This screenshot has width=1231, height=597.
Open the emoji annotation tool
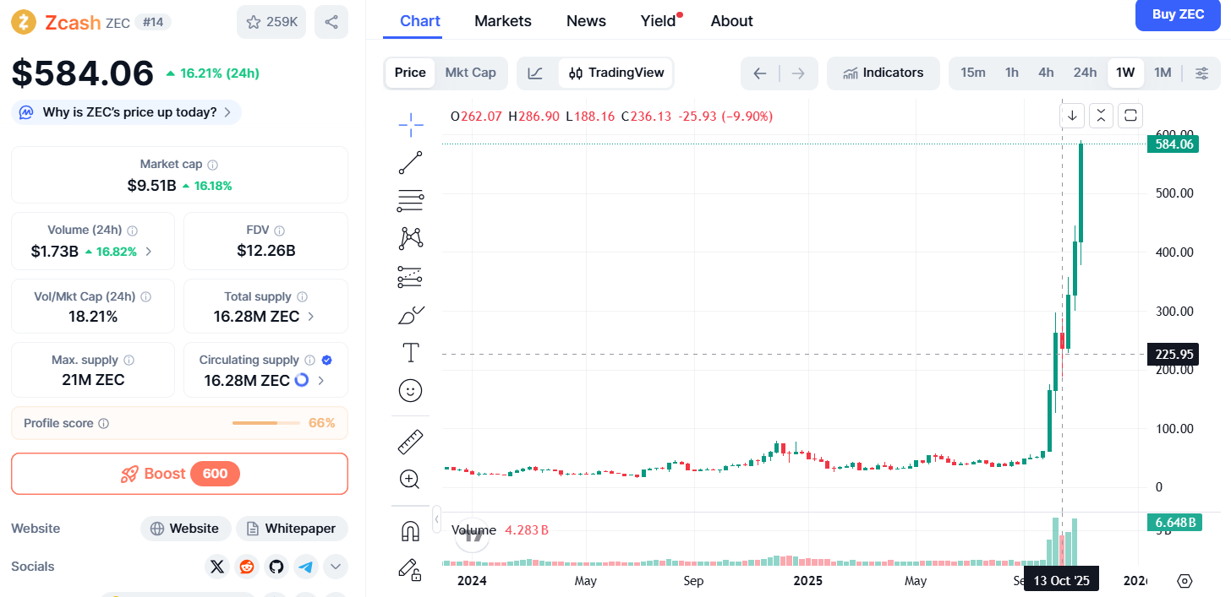410,390
